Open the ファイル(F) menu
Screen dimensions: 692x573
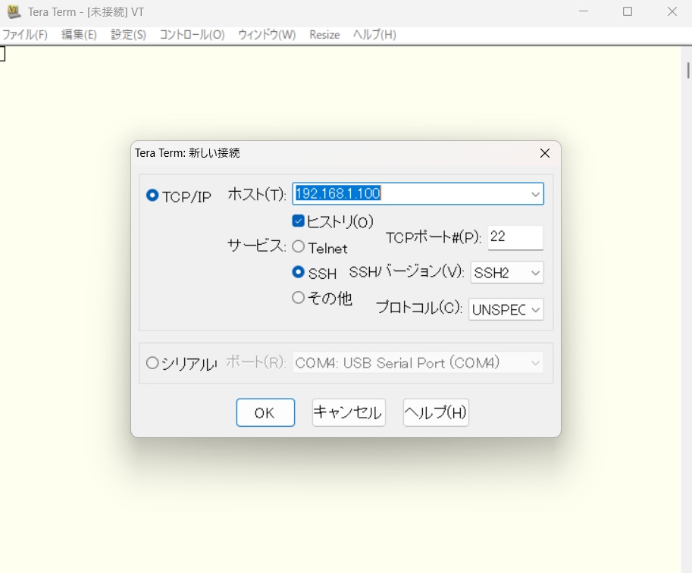click(x=24, y=35)
